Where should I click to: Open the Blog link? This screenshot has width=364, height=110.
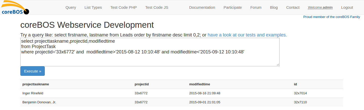click(274, 7)
